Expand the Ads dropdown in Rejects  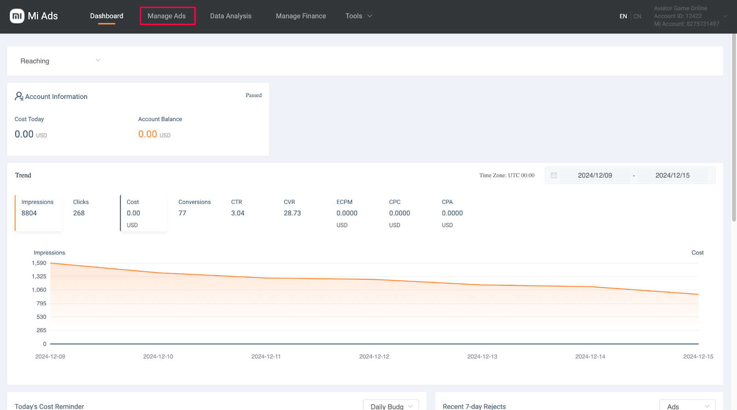pos(687,406)
